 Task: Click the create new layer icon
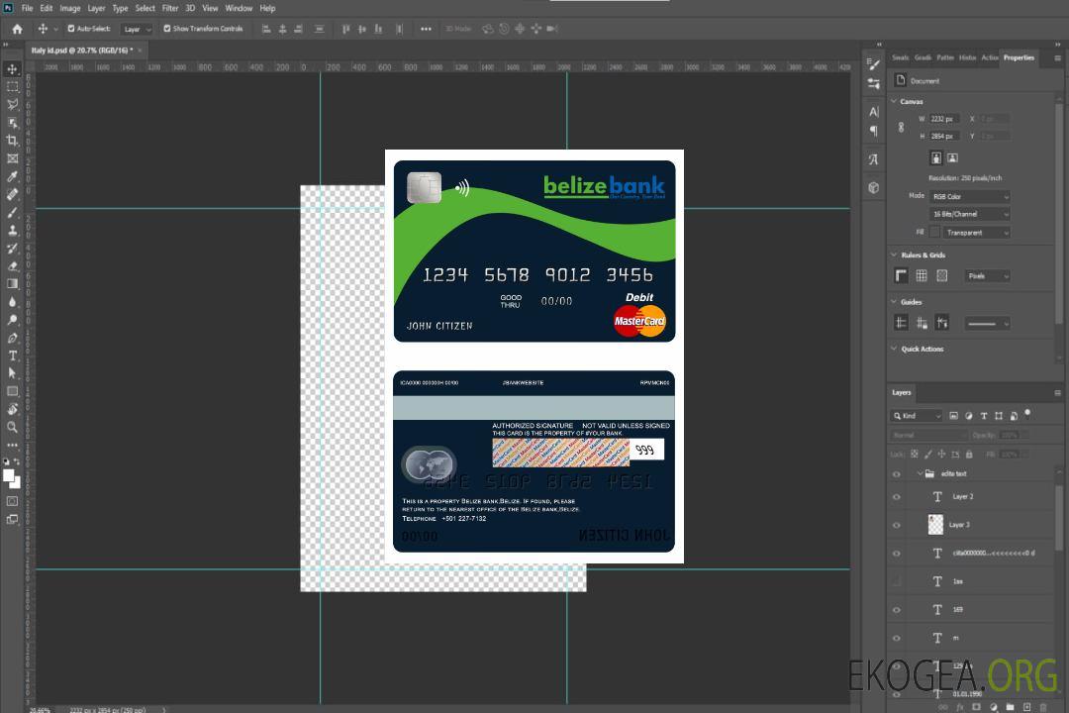(1026, 707)
